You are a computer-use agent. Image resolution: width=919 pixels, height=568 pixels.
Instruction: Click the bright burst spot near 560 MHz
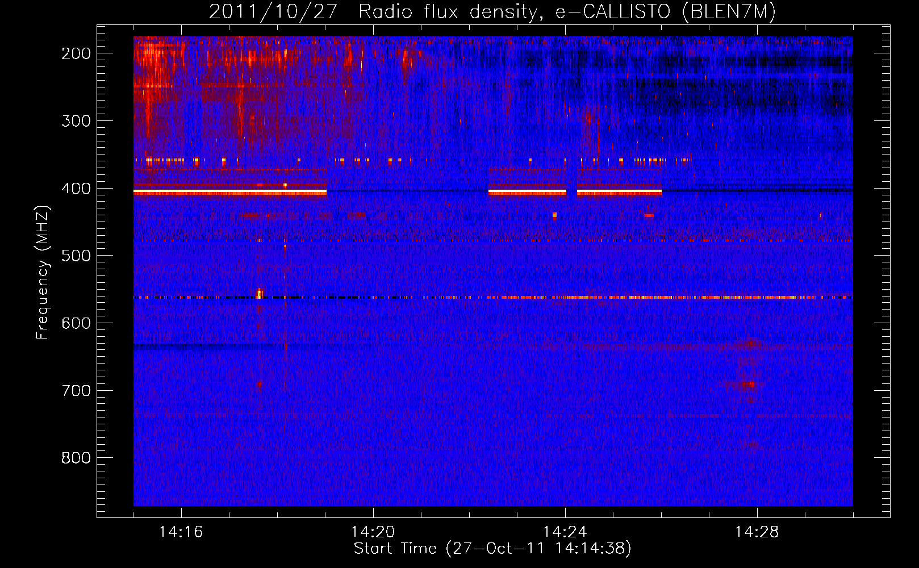pyautogui.click(x=260, y=294)
